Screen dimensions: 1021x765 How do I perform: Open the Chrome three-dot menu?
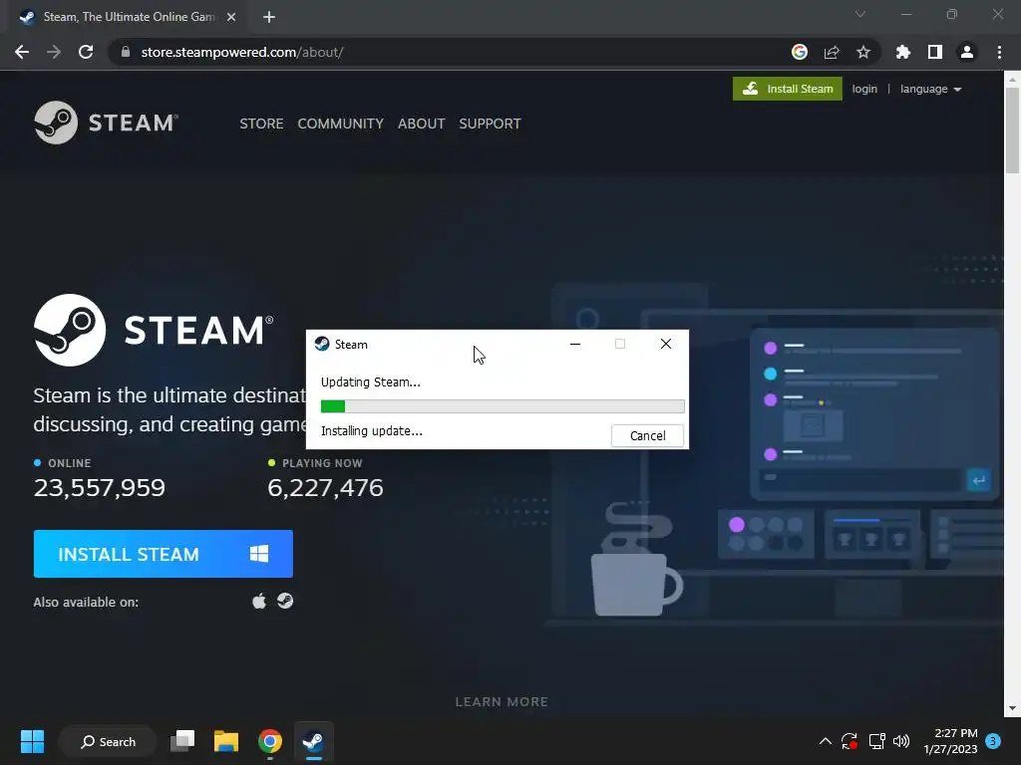tap(999, 52)
